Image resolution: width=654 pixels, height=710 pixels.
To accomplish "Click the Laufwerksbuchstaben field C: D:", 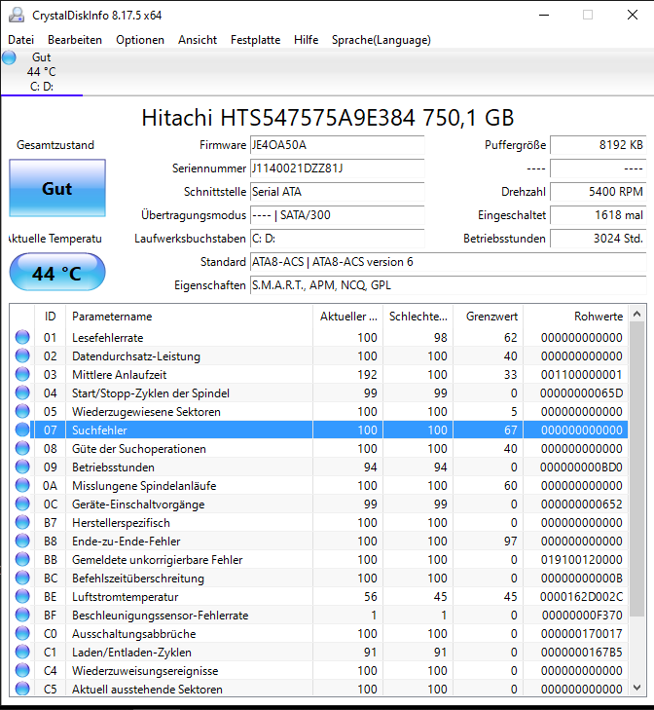I will (x=337, y=239).
